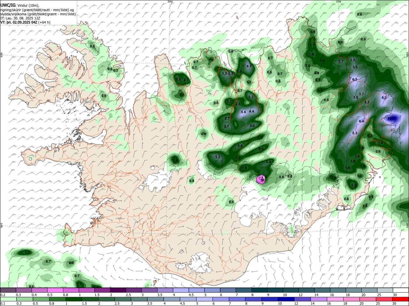This screenshot has width=409, height=306.
Task: Click the initialization time 'IT: Lau. 30. 08. 2025 12Z'
Action: (x=20, y=18)
